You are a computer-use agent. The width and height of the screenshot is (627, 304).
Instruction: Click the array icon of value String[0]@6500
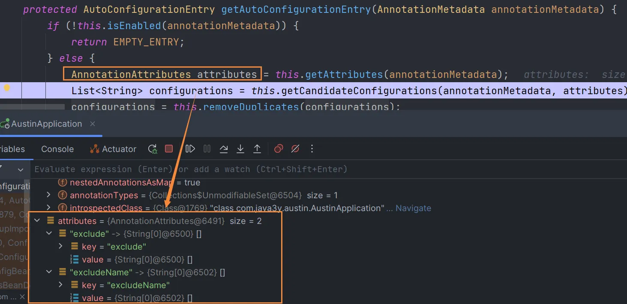pos(74,259)
